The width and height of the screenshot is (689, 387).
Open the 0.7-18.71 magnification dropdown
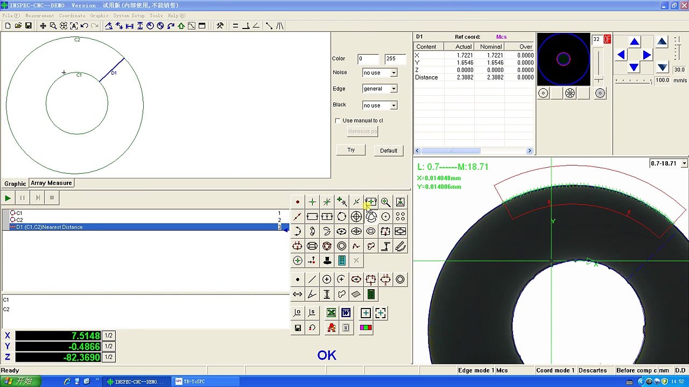684,163
